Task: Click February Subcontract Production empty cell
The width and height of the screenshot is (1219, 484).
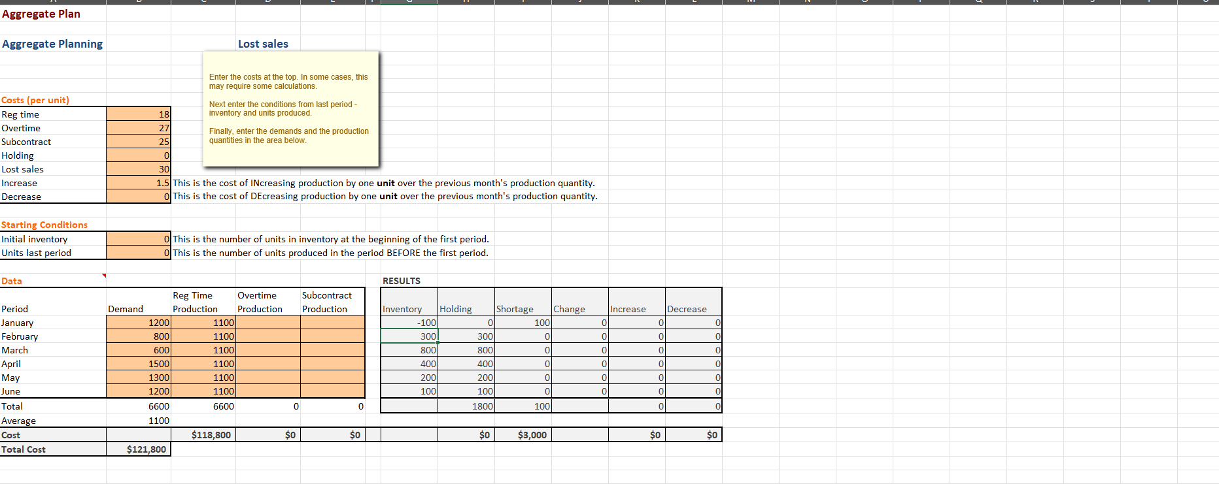Action: tap(333, 336)
